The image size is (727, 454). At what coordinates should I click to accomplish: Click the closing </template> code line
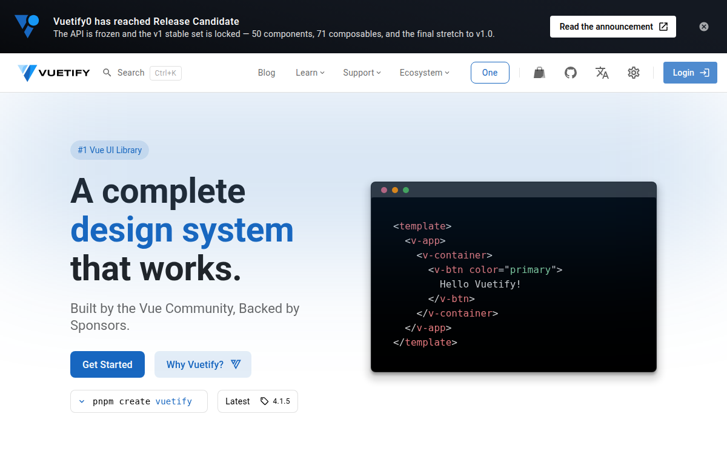pyautogui.click(x=425, y=342)
